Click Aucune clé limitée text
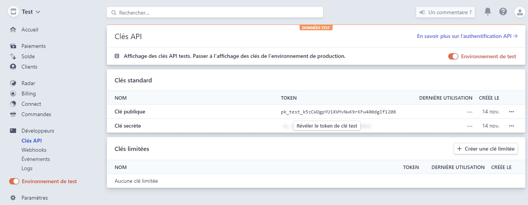Viewport: 528px width, 205px height. 136,181
